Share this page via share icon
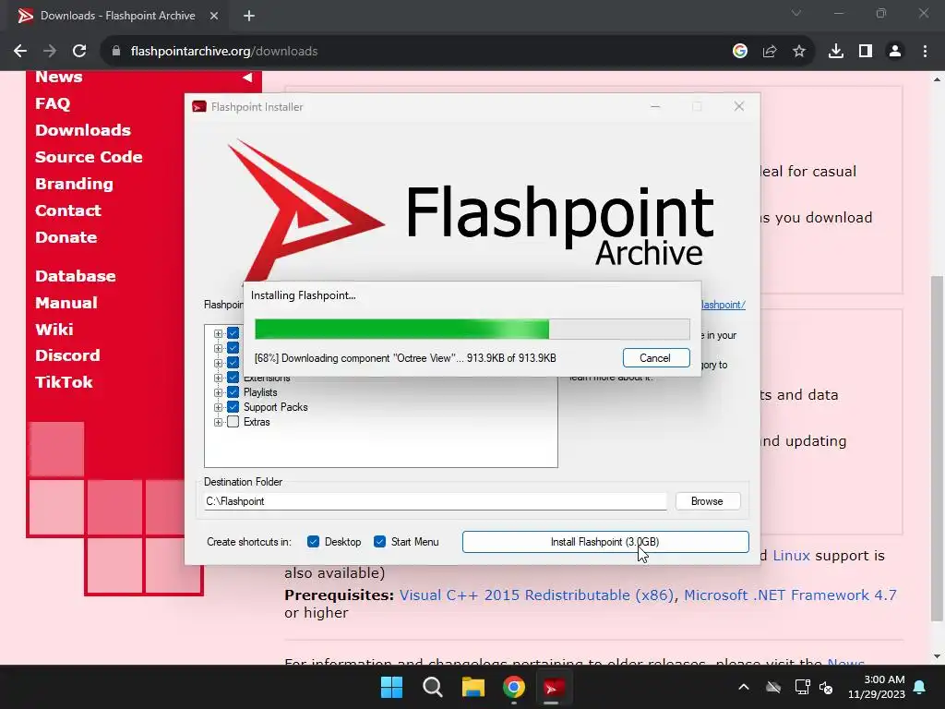Screen dimensions: 945x709 tap(770, 52)
